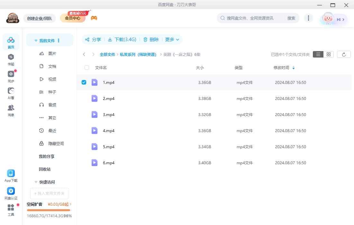Open the 更多 dropdown in toolbar
Viewport: 354px width, 225px height.
pyautogui.click(x=172, y=40)
